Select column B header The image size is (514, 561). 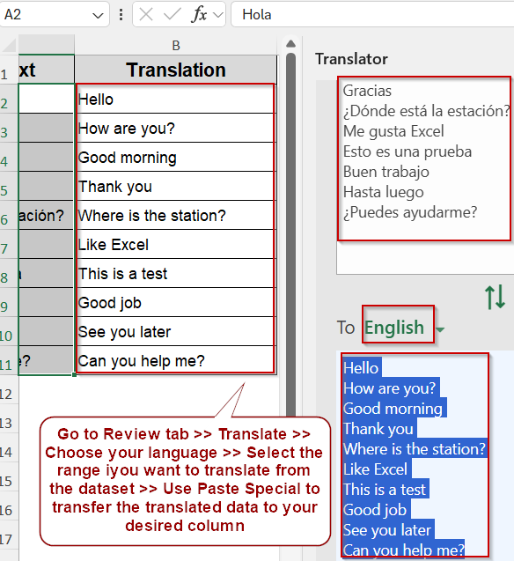(176, 46)
